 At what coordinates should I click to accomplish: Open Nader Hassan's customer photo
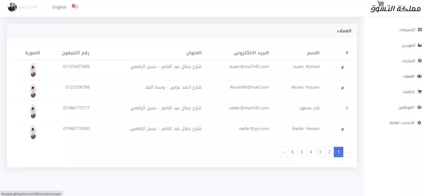point(33,132)
